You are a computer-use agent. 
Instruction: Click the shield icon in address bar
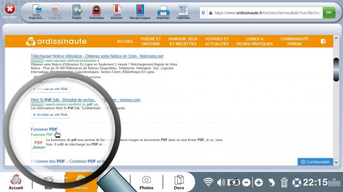[204, 13]
